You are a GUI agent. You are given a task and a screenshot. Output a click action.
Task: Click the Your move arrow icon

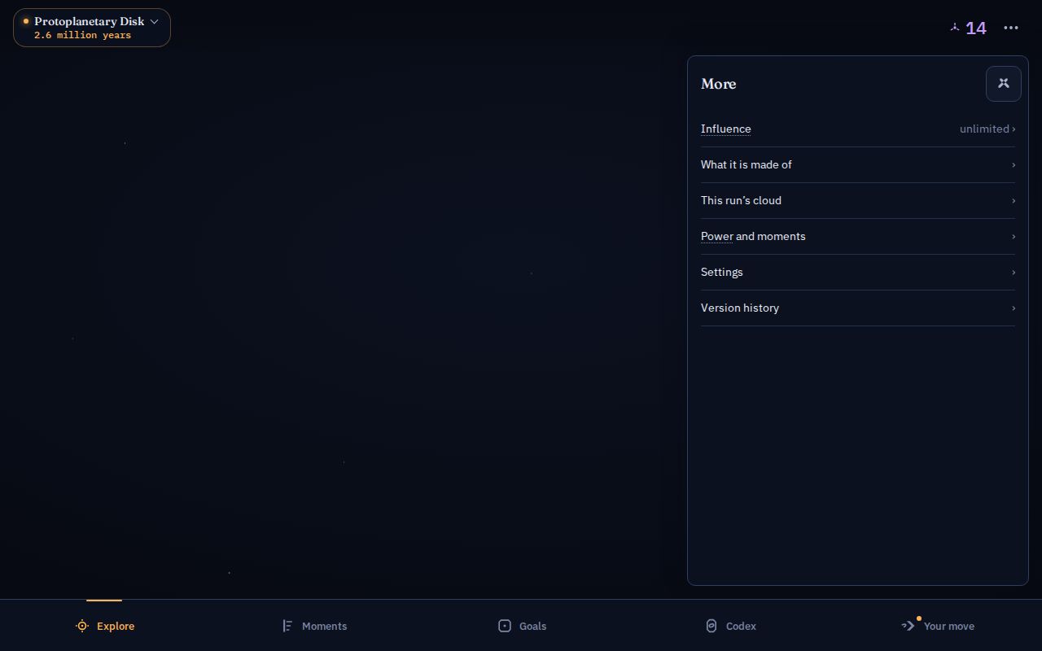(x=908, y=626)
